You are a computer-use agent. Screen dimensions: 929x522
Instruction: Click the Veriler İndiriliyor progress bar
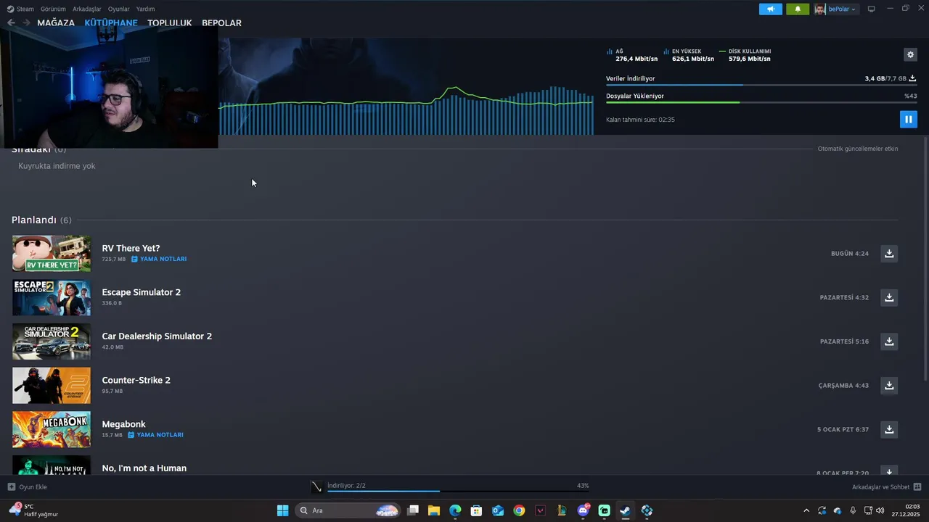pyautogui.click(x=761, y=85)
